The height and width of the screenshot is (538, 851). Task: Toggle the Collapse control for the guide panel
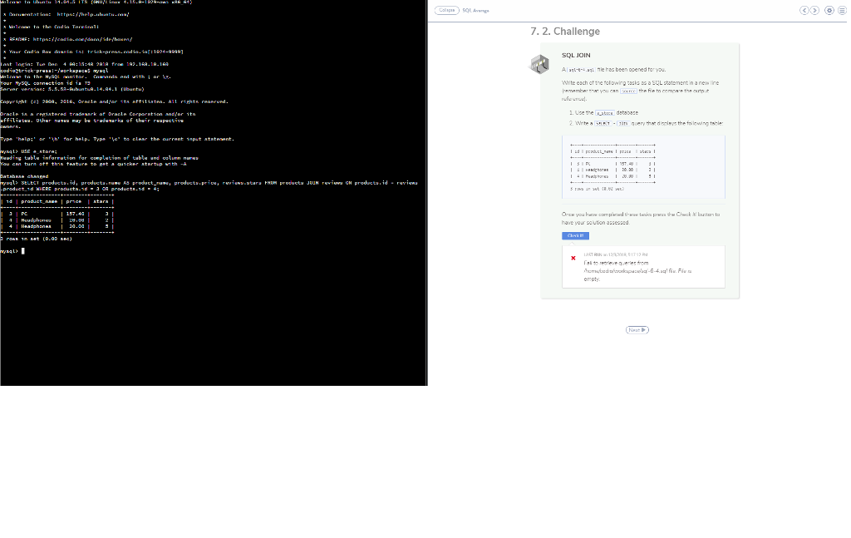446,10
